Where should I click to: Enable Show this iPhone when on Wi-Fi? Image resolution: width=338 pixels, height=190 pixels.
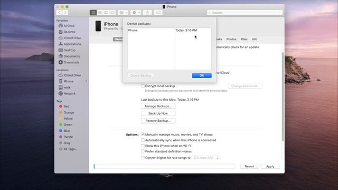(x=143, y=146)
